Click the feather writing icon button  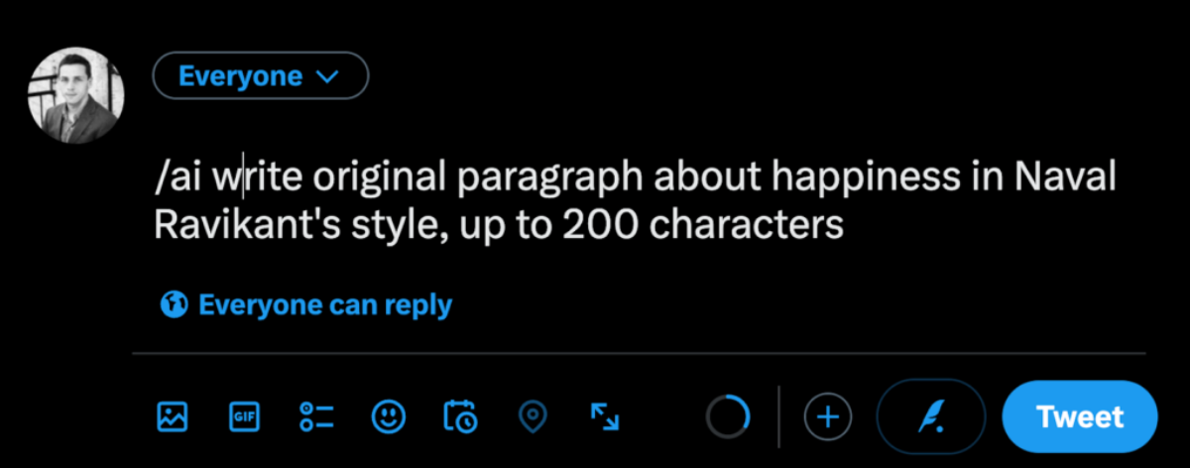click(931, 417)
